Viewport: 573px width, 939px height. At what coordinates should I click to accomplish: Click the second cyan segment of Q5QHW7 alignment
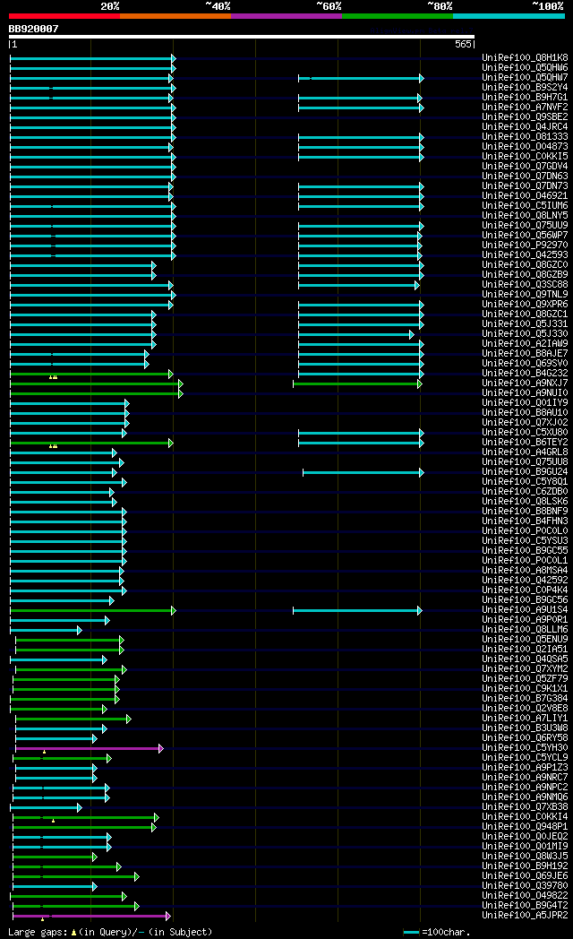click(x=362, y=79)
